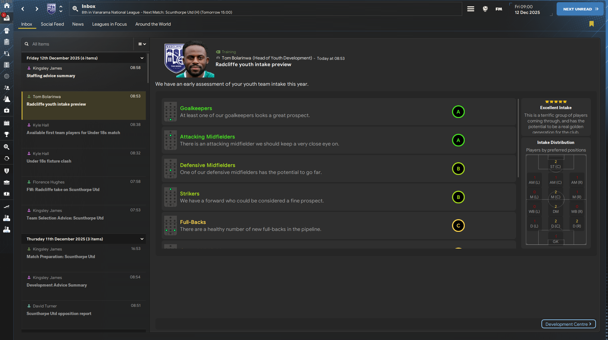
Task: Open the Competitions trophy sidebar icon
Action: (7, 134)
